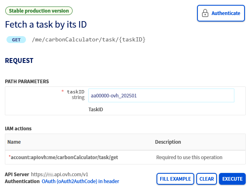Viewport: 251px width, 190px height.
Task: Click the Stable production version badge
Action: [39, 11]
